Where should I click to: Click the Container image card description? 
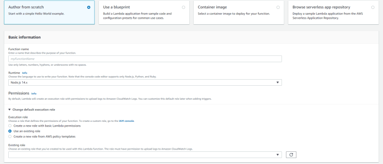(x=234, y=13)
